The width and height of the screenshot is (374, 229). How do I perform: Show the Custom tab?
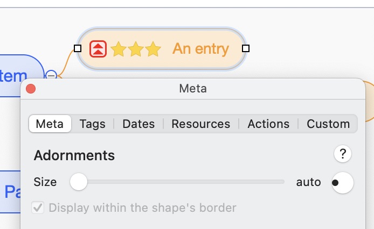[x=328, y=124]
